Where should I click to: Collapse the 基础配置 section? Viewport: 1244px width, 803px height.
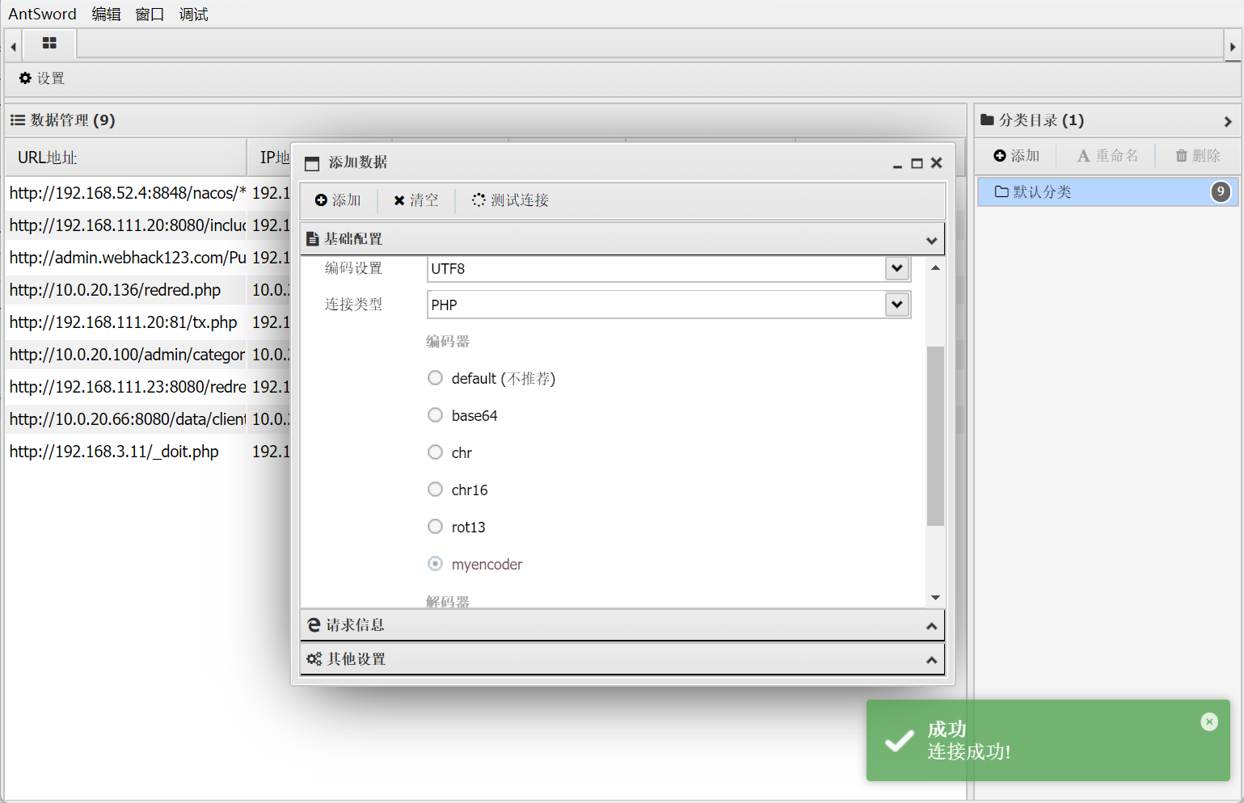click(930, 238)
